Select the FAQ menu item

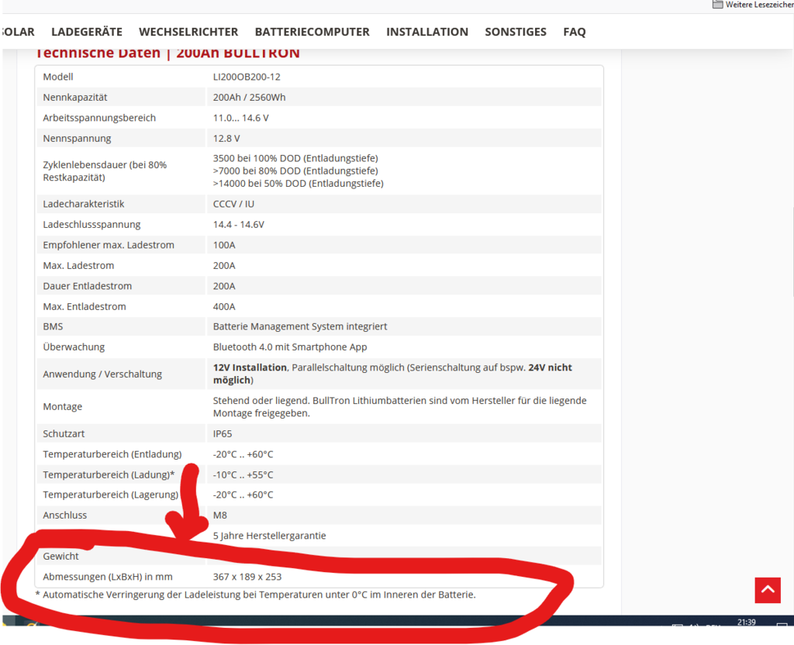(575, 32)
